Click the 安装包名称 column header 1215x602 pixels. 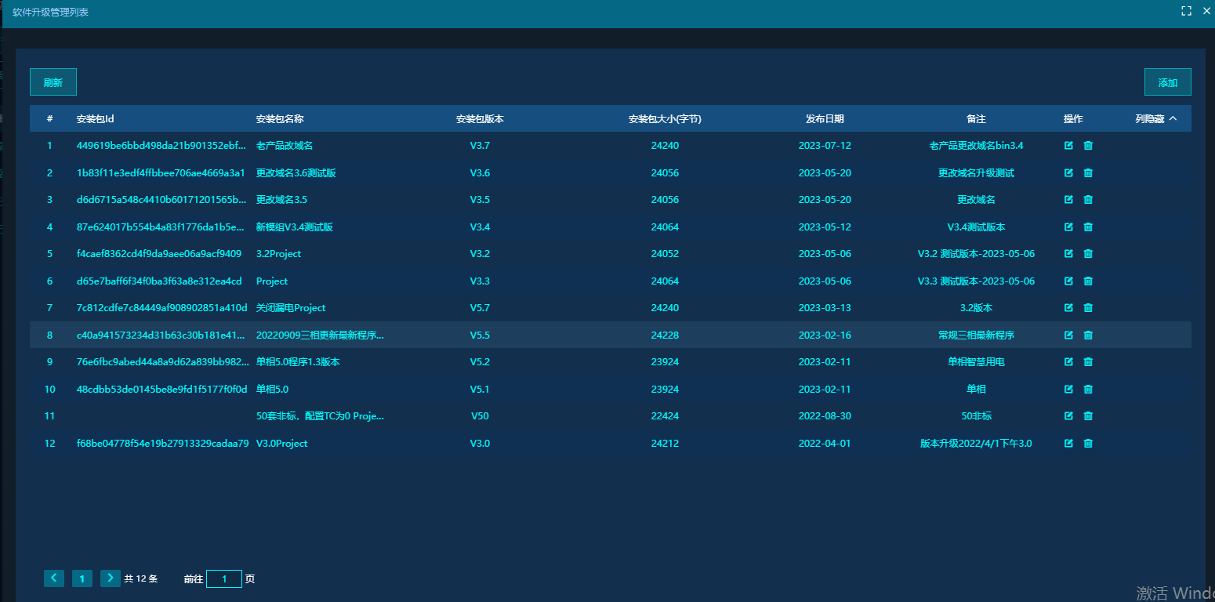coord(280,119)
